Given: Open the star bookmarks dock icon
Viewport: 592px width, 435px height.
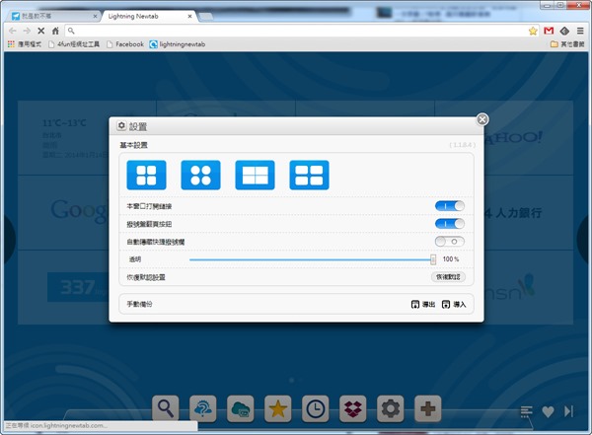Looking at the screenshot, I should pyautogui.click(x=278, y=408).
